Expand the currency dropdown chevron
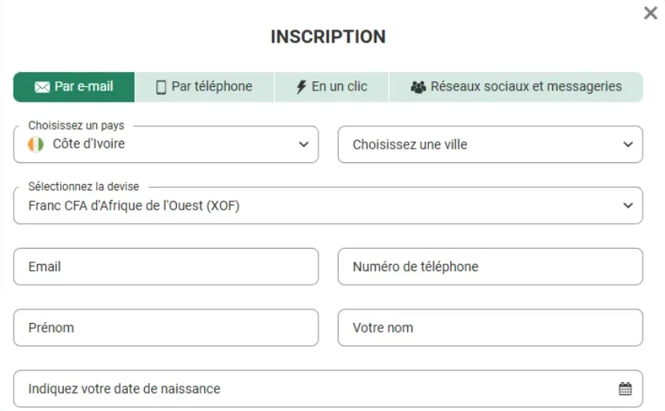Screen dimensions: 665x411 click(628, 205)
